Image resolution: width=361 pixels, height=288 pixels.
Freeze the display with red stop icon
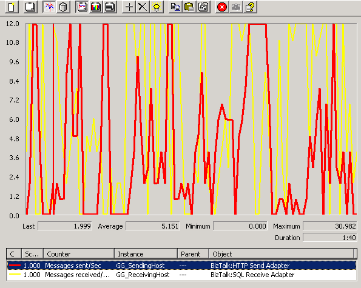(x=222, y=7)
